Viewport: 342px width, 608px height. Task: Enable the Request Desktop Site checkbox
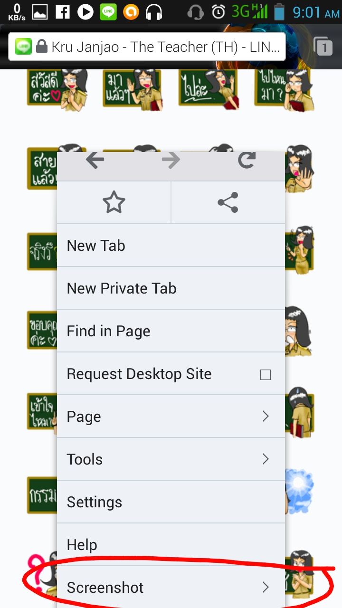point(266,375)
